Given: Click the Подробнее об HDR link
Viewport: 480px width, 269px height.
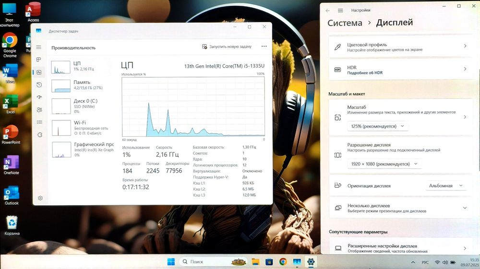Looking at the screenshot, I should [365, 73].
